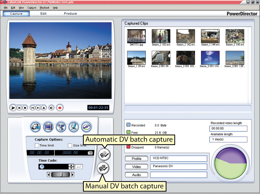The image size is (260, 194).
Task: Choose the PC monitor capture source icon
Action: (x=74, y=127)
